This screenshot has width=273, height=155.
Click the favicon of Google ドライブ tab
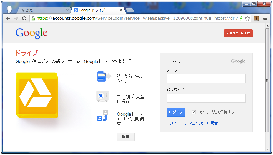[x=76, y=10]
